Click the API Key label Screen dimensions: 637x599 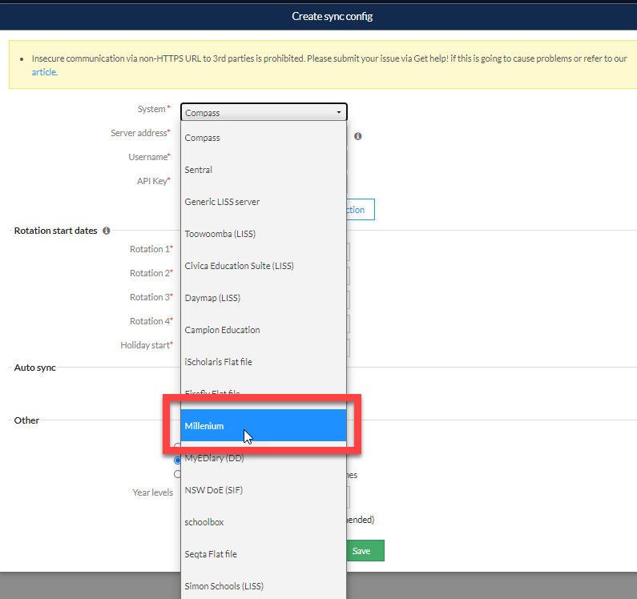click(x=153, y=181)
